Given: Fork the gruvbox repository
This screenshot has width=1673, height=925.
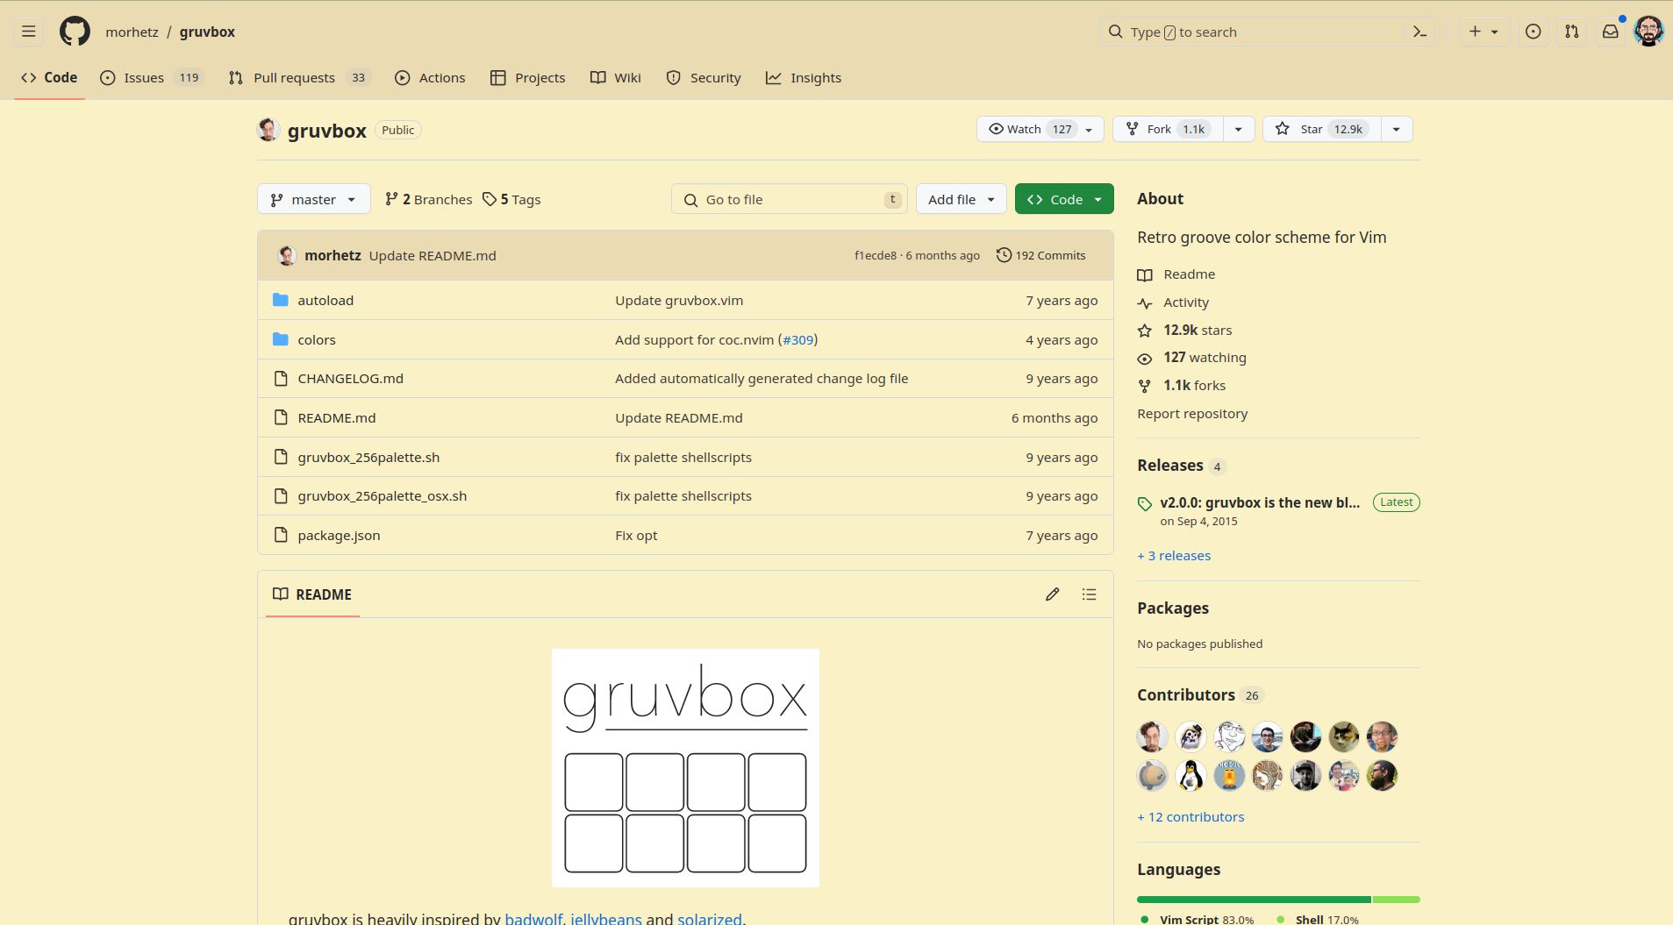Looking at the screenshot, I should pyautogui.click(x=1168, y=129).
